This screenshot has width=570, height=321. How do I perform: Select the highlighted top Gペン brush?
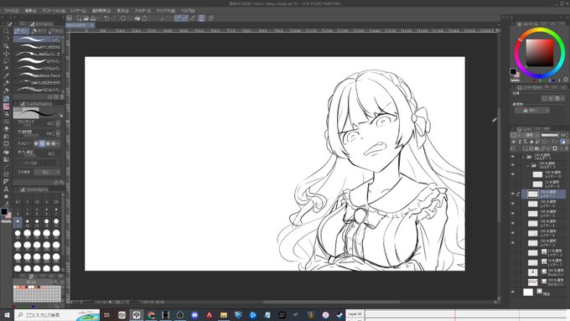click(x=38, y=39)
